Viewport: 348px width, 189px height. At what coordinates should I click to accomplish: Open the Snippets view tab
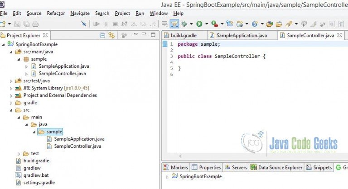click(x=319, y=167)
